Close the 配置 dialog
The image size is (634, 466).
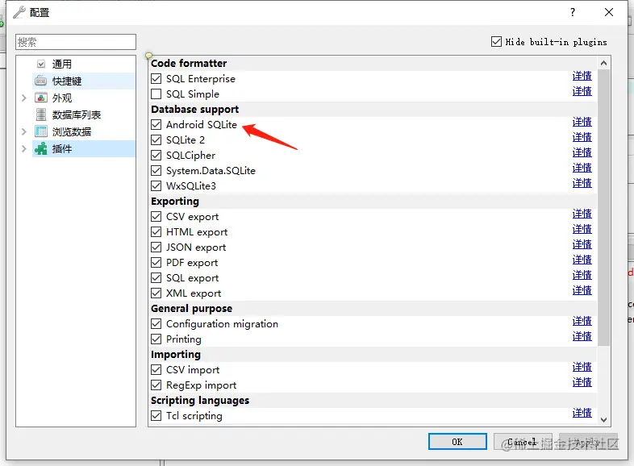pyautogui.click(x=609, y=13)
